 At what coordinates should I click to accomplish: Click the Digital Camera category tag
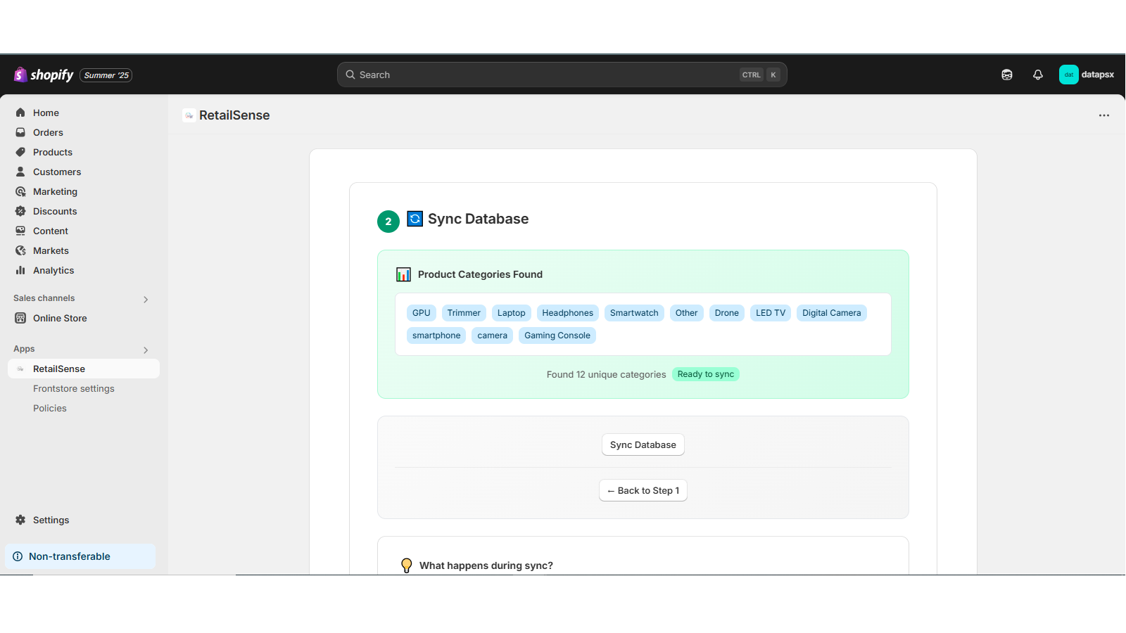(x=832, y=313)
